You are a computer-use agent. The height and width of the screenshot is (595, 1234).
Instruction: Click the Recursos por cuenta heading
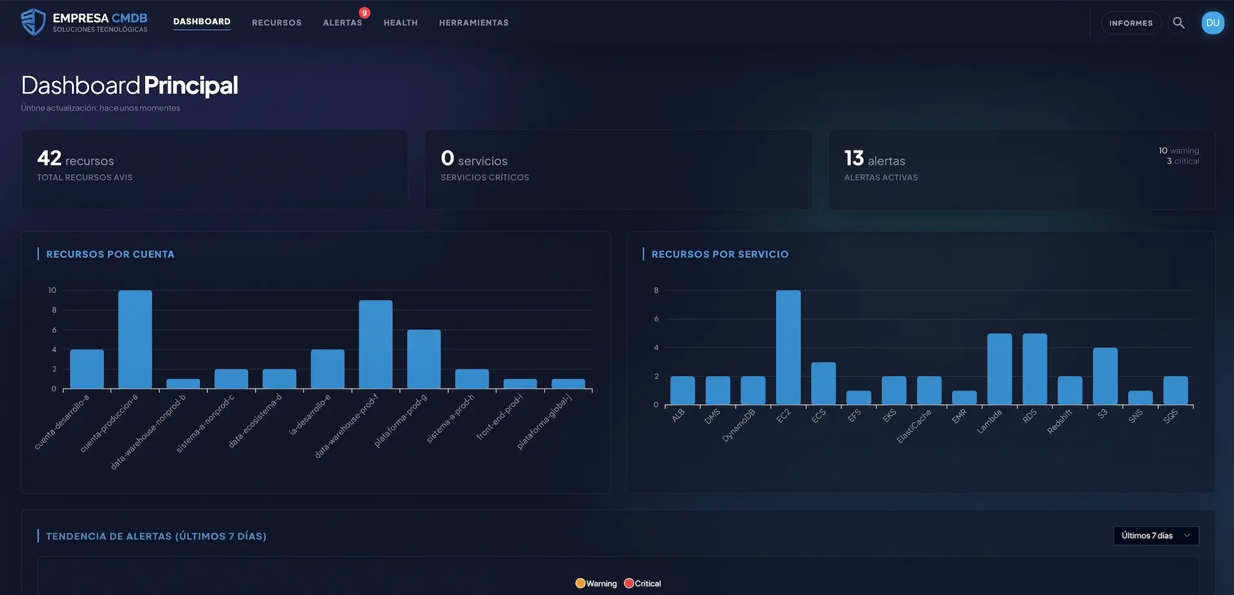tap(110, 254)
